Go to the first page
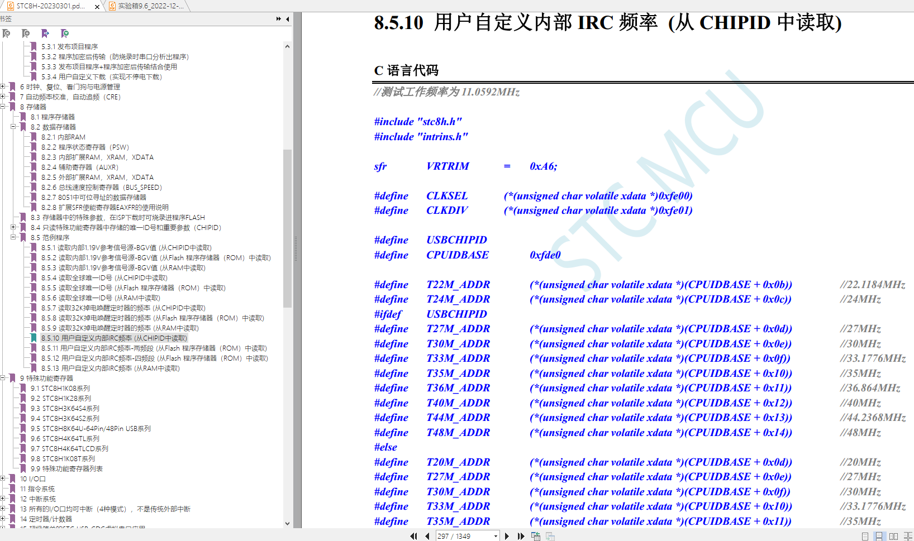The height and width of the screenshot is (541, 914). tap(413, 536)
